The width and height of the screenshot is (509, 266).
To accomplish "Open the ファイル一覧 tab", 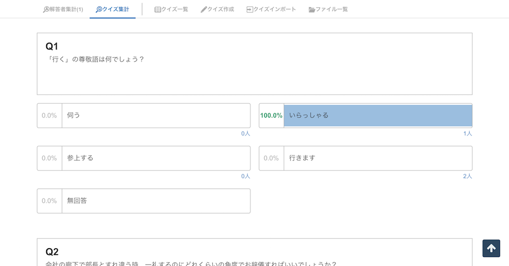I will point(328,9).
